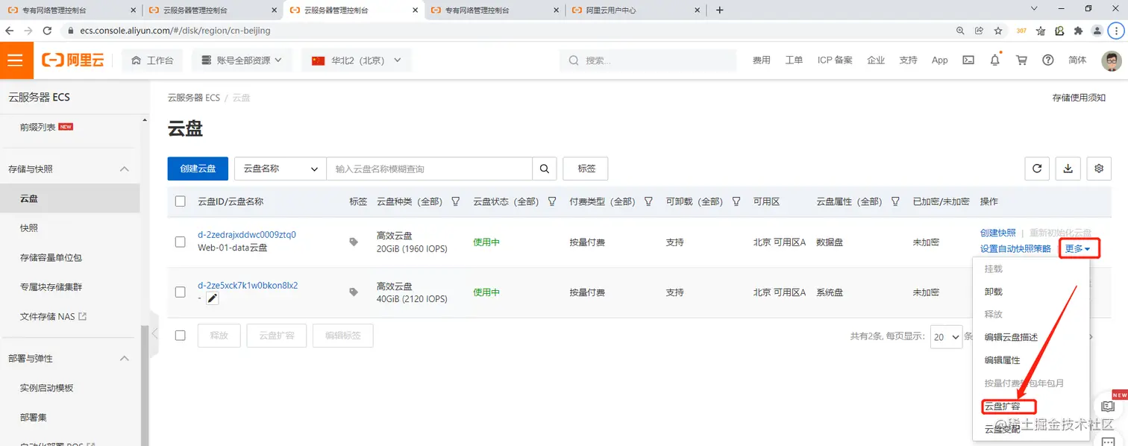This screenshot has height=446, width=1128.
Task: Open the user avatar menu
Action: point(1112,60)
